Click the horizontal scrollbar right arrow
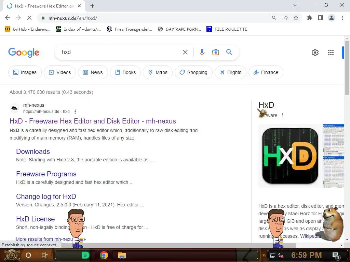The width and height of the screenshot is (350, 262). pos(341,245)
